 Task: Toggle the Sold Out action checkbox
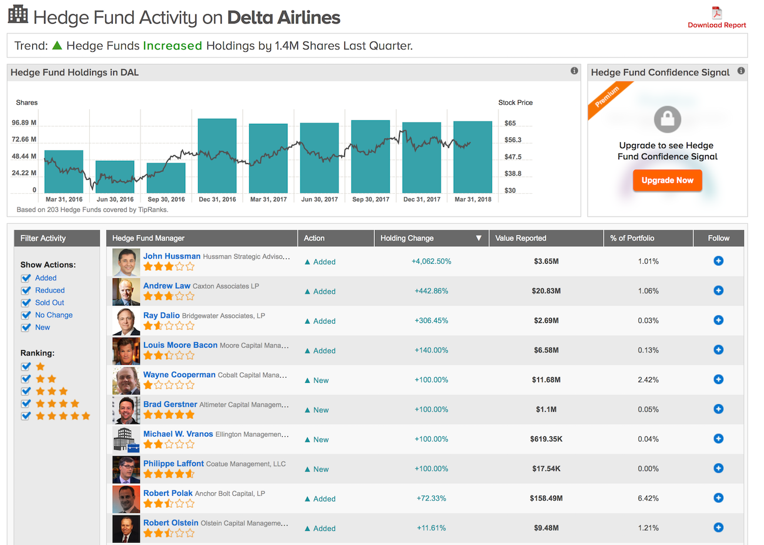pos(26,303)
